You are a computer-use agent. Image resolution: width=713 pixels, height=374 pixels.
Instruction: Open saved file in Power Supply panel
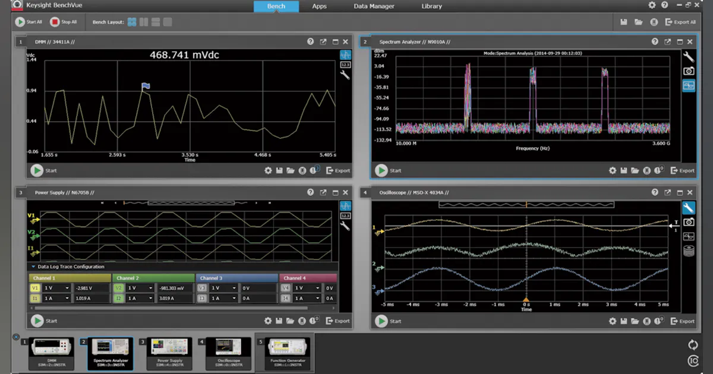coord(291,321)
